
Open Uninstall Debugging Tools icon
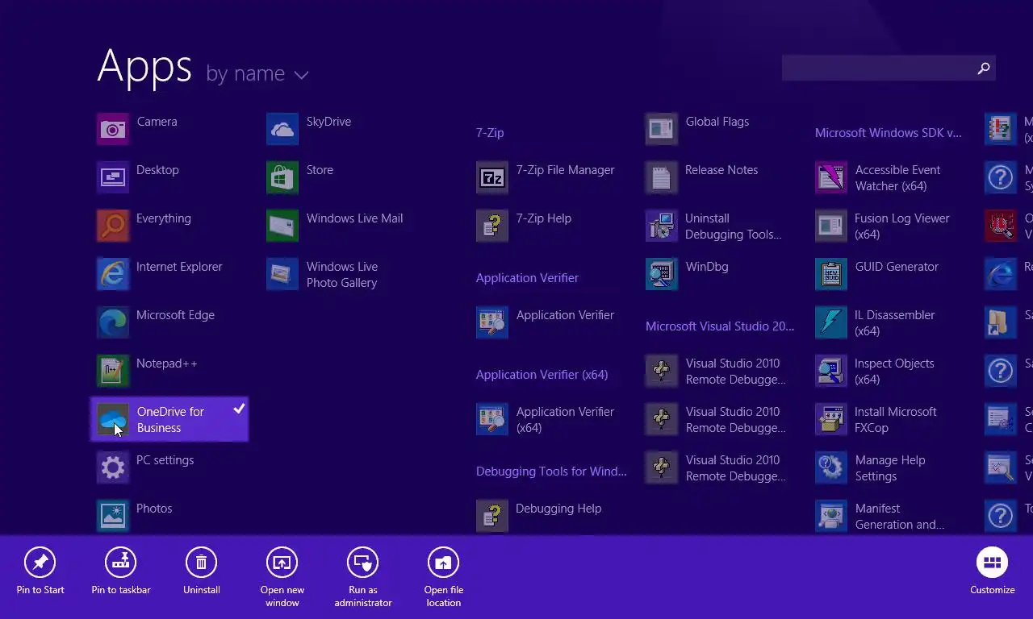(662, 226)
